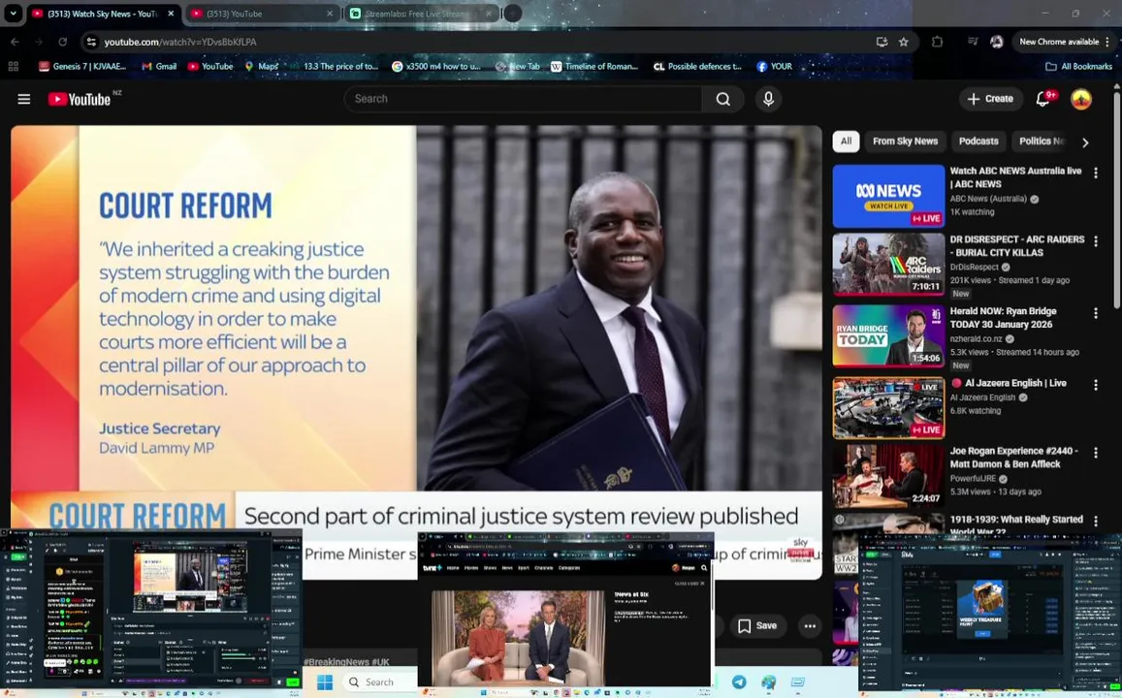View site information icon in address bar
This screenshot has height=698, width=1122.
coord(91,42)
